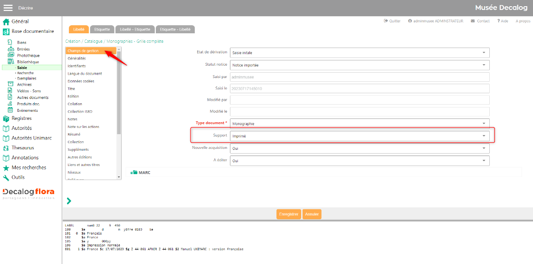Screen dimensions: 533x264
Task: Open the hamburger menu icon
Action: [x=8, y=8]
